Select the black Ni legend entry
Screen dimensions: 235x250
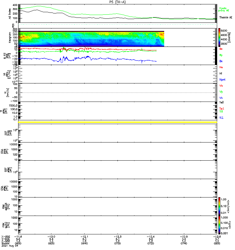[x=221, y=73]
